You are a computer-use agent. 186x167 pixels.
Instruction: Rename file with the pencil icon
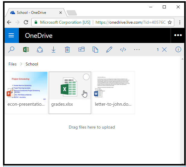pos(109,49)
